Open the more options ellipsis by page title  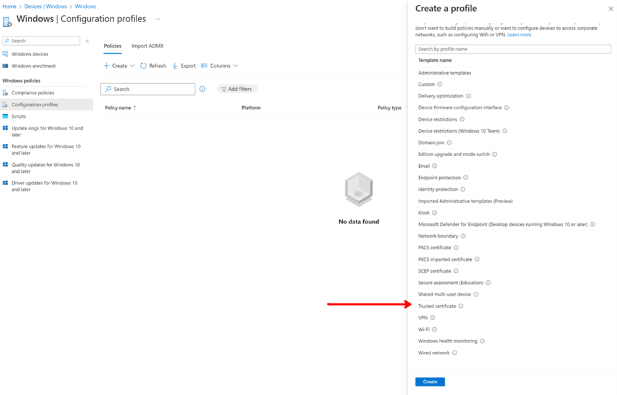157,19
